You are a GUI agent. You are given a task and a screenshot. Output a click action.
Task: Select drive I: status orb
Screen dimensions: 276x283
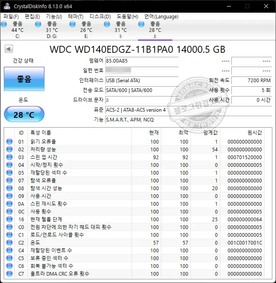[x=107, y=24]
